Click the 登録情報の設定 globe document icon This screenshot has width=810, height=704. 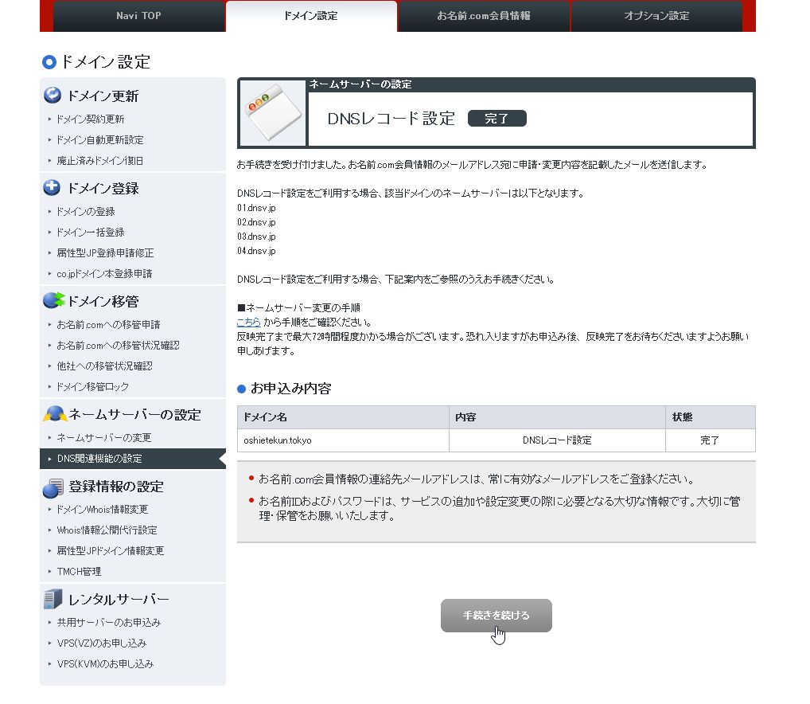[53, 487]
